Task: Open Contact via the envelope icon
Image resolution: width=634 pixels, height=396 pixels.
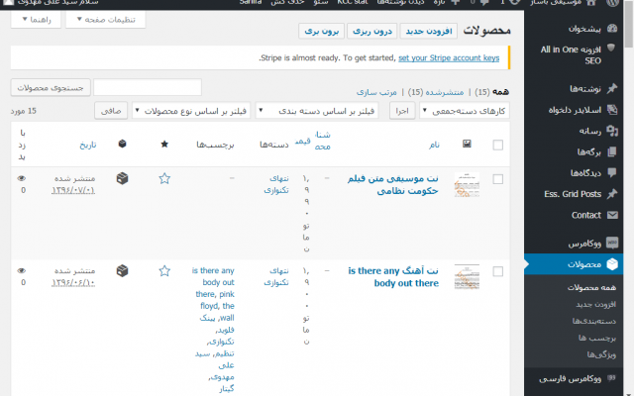Action: 612,215
